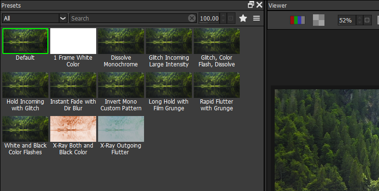Apply the X-Ray Both and Black Color preset
The image size is (379, 191).
pyautogui.click(x=73, y=129)
